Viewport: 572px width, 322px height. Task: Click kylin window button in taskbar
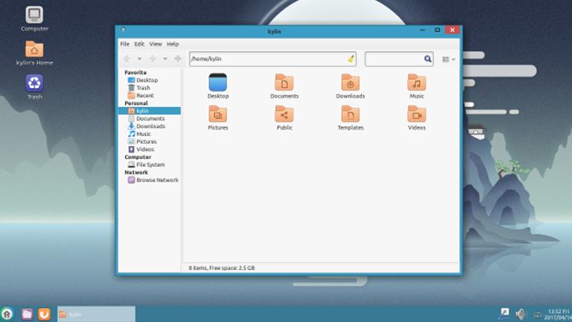[x=96, y=314]
